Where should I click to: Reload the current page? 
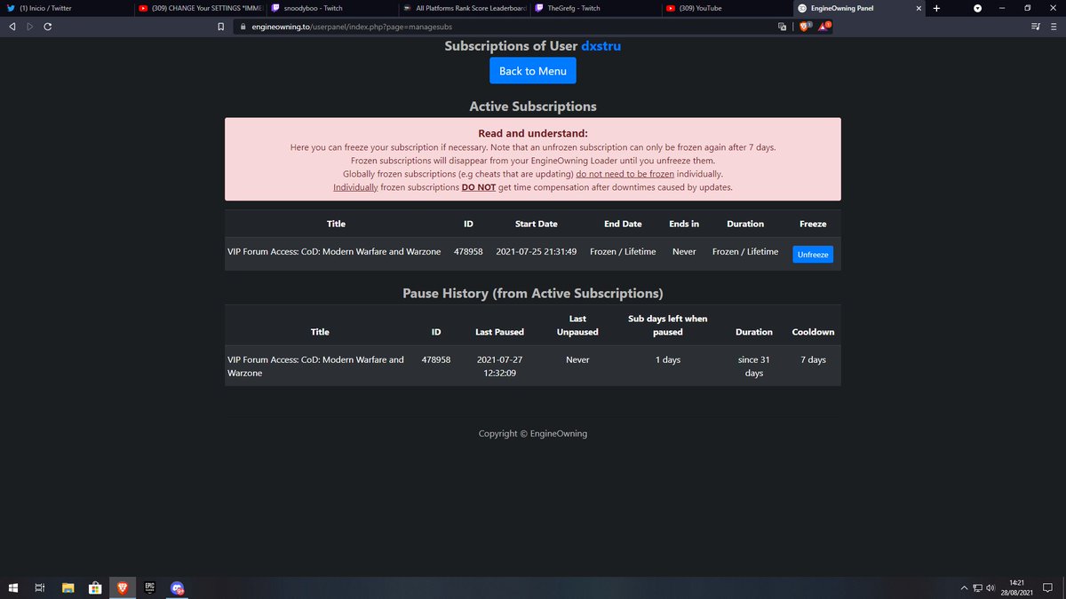pyautogui.click(x=47, y=27)
